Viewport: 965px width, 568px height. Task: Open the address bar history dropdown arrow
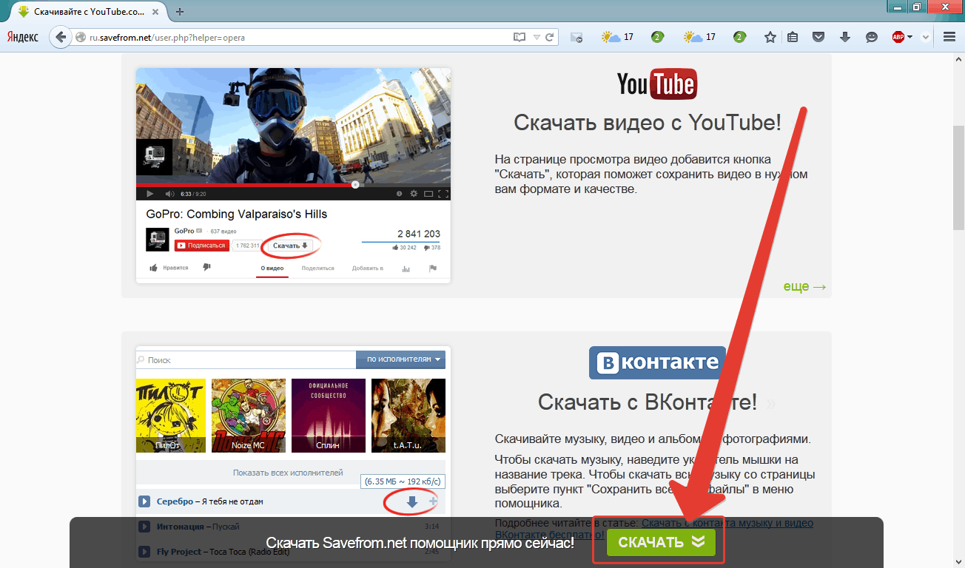(x=536, y=37)
